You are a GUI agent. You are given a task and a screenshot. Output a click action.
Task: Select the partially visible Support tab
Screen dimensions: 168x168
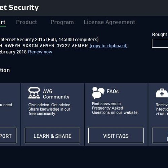coord(3,22)
